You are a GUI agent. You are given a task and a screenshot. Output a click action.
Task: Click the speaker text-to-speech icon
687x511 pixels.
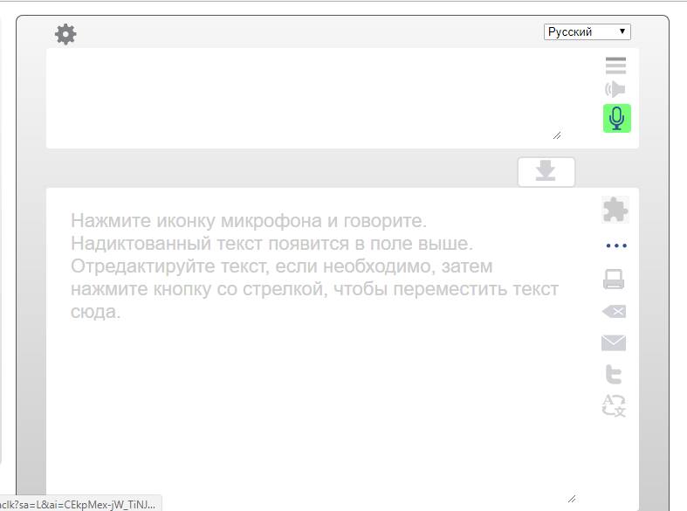(x=615, y=89)
